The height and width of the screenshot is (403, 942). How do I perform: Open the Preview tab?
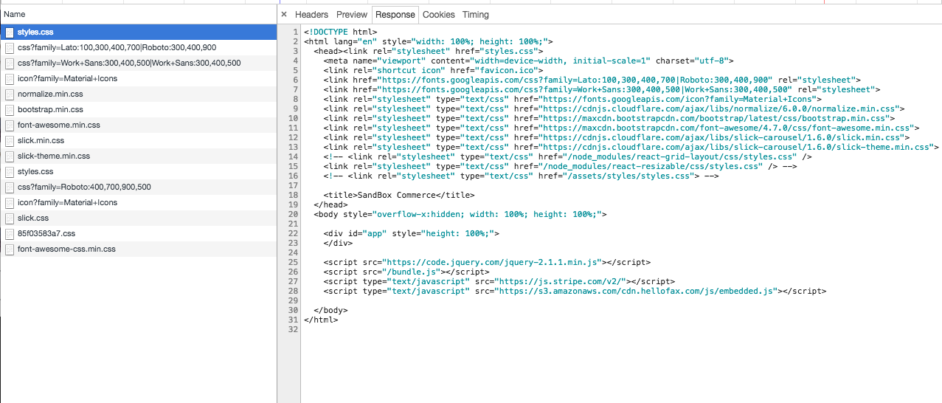(352, 15)
